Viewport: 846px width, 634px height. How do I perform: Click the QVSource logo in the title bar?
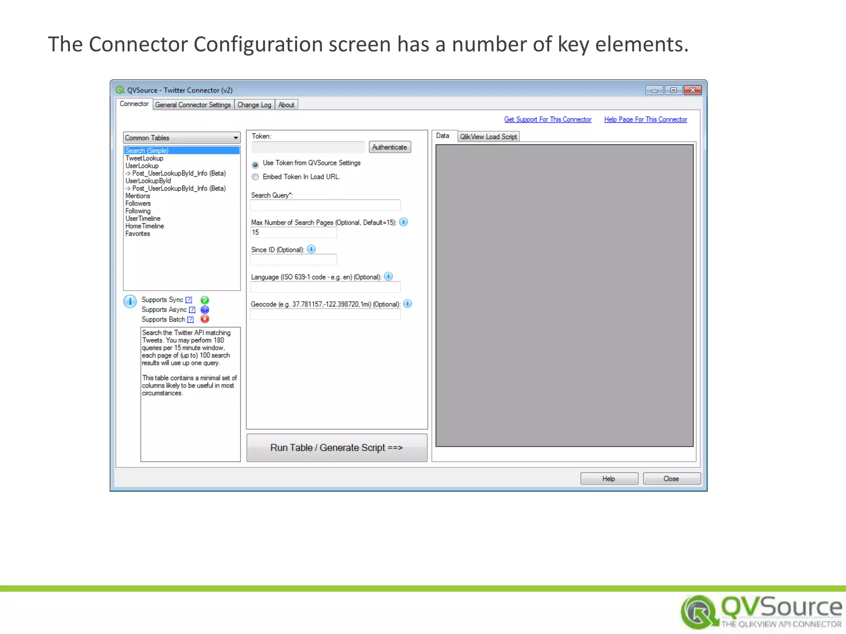(120, 90)
